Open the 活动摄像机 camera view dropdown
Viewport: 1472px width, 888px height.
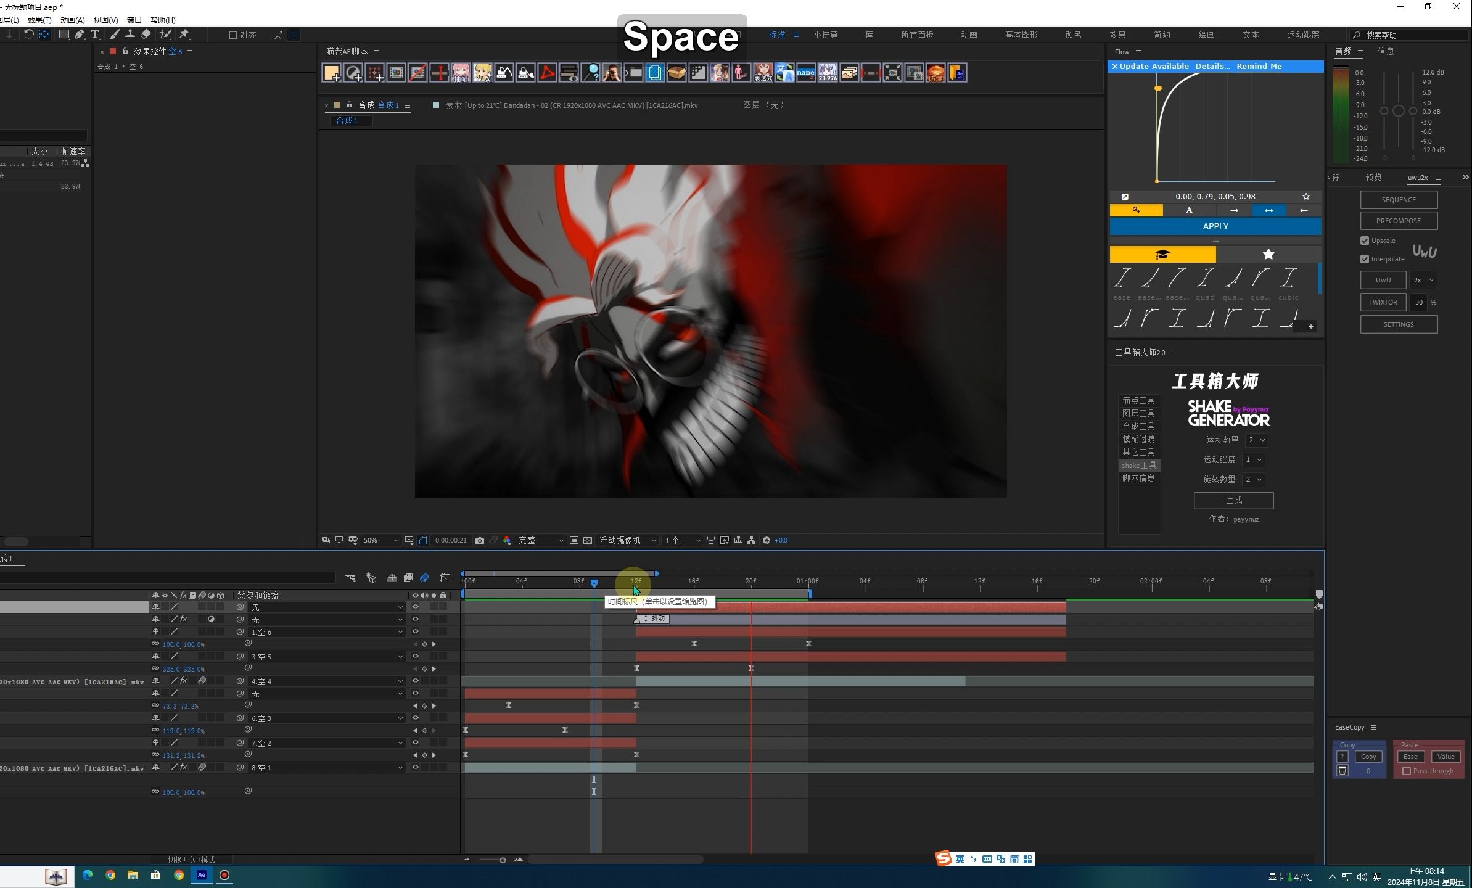coord(628,540)
